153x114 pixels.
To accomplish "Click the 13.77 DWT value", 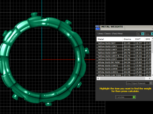I will click(138, 43).
